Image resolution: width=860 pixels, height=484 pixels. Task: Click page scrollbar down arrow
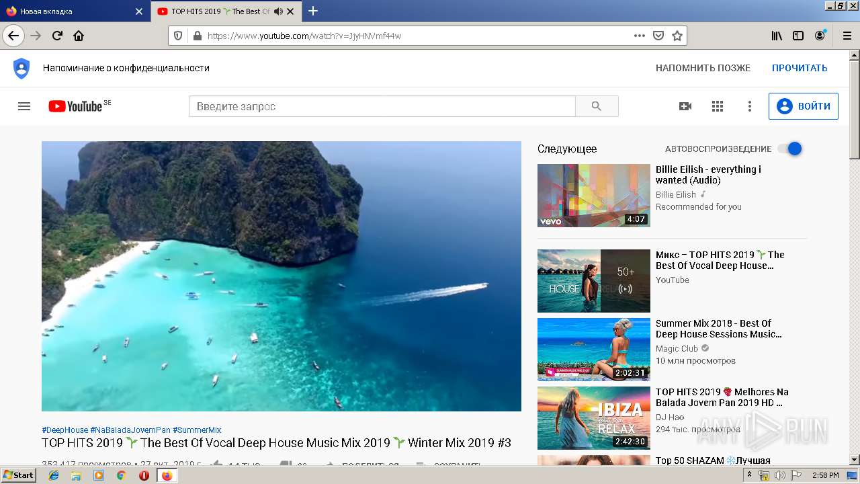click(x=854, y=460)
